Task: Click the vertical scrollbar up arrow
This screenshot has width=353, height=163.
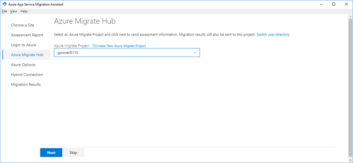Action: point(350,17)
